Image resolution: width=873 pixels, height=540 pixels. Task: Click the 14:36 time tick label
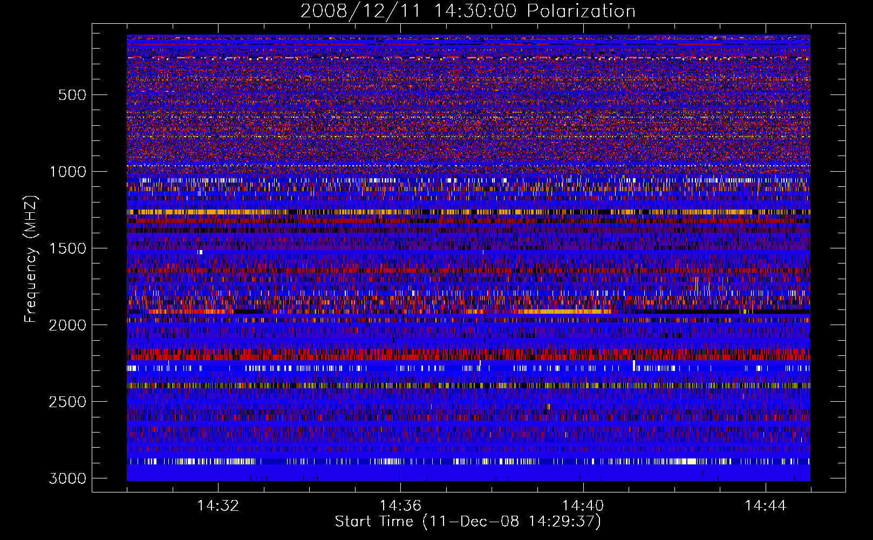tap(400, 505)
